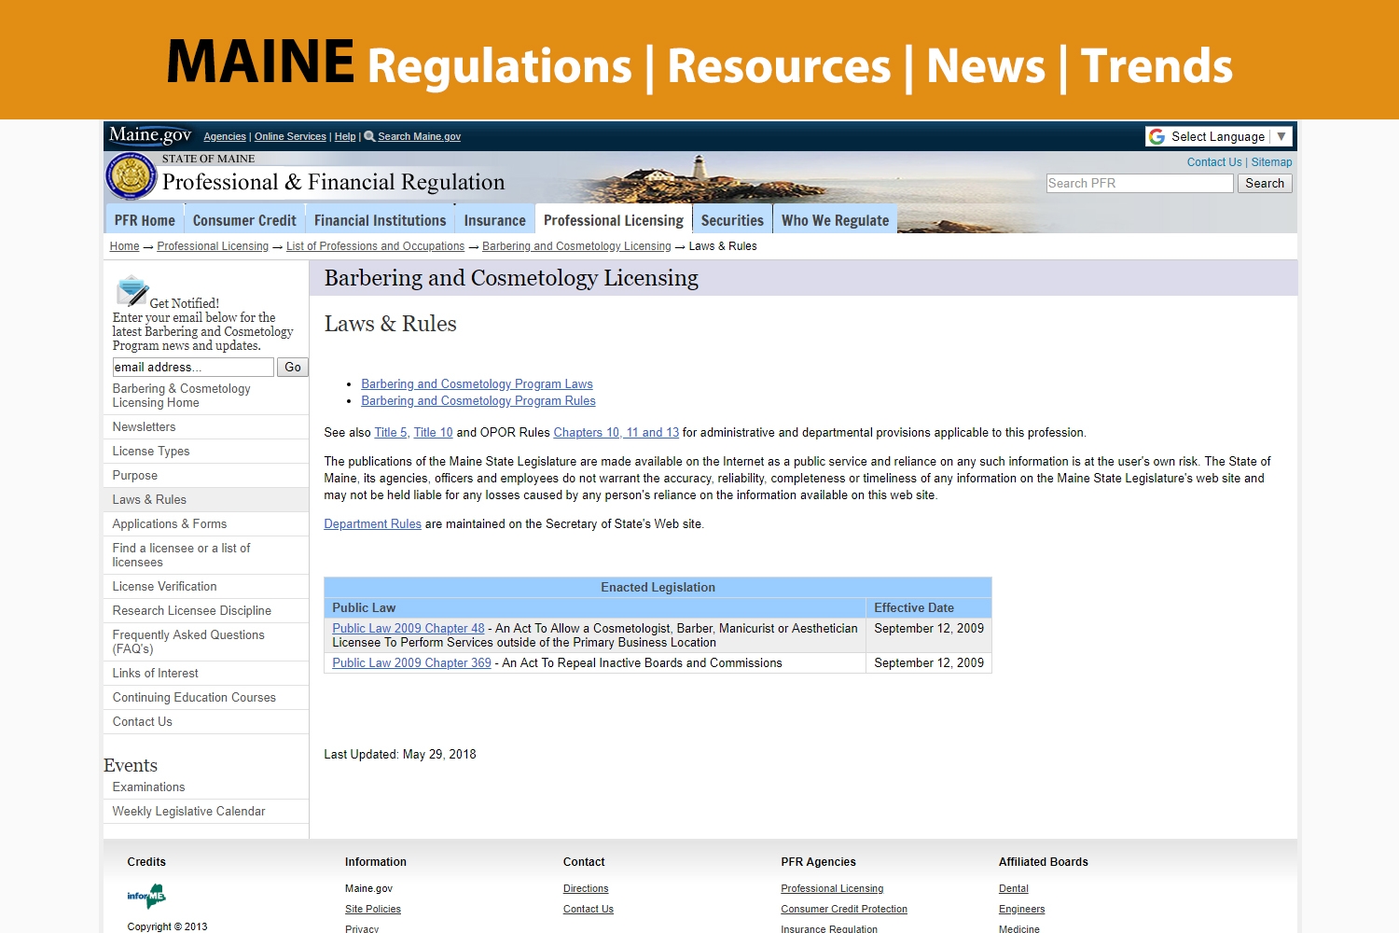Open Newsletters in sidebar
The width and height of the screenshot is (1399, 933).
click(x=206, y=426)
